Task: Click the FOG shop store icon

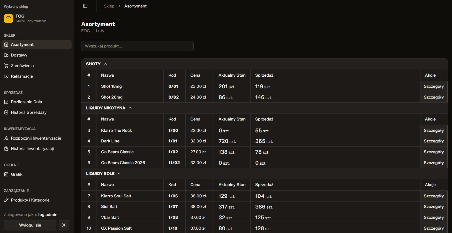Action: (9, 18)
